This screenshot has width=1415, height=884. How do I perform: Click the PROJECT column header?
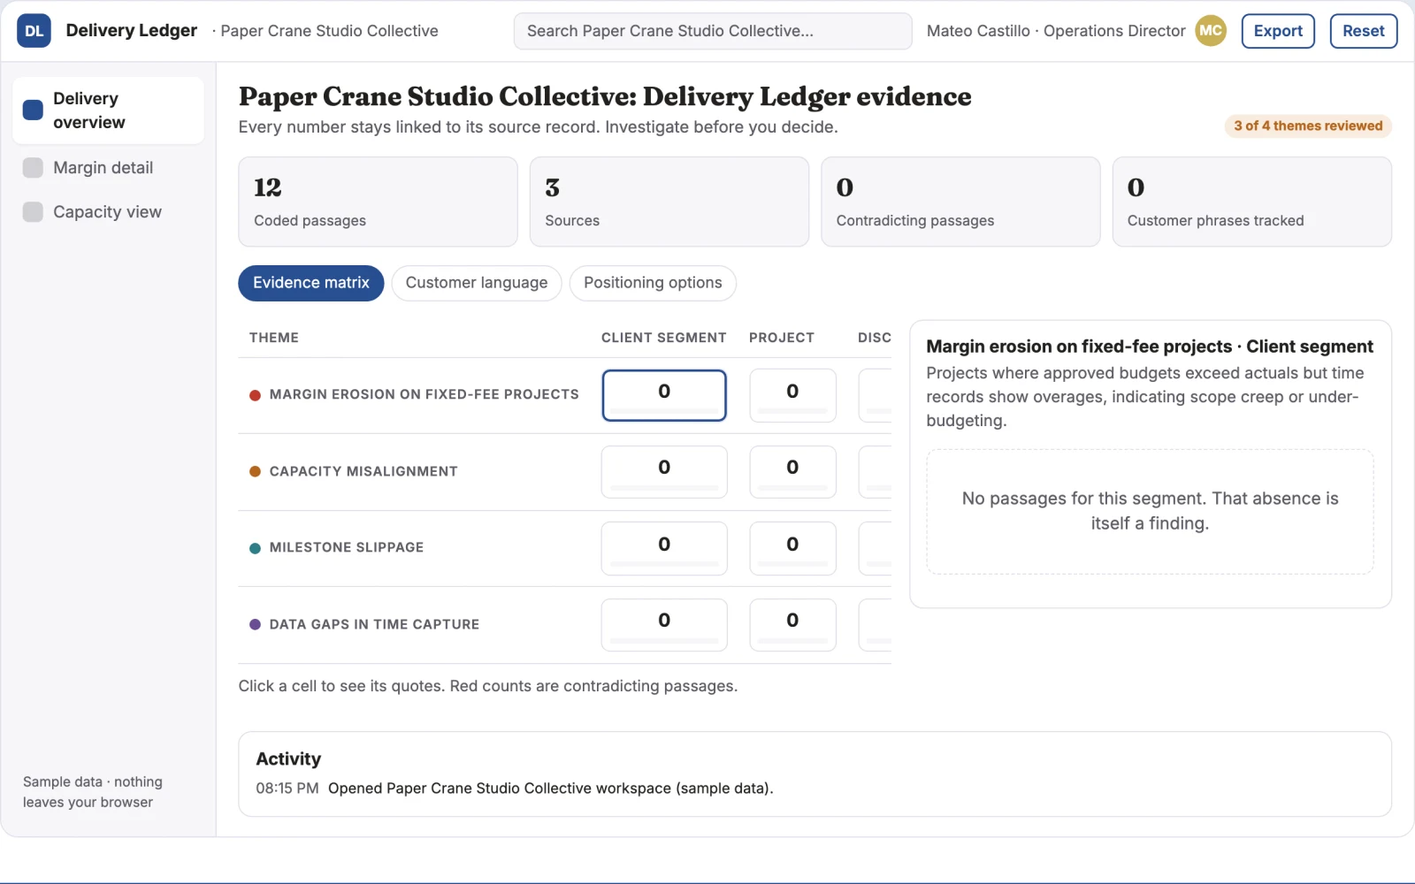point(782,338)
